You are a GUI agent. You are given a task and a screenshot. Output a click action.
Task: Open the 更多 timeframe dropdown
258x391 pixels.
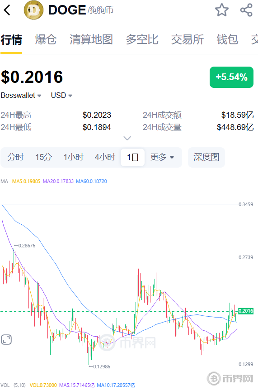tap(162, 157)
